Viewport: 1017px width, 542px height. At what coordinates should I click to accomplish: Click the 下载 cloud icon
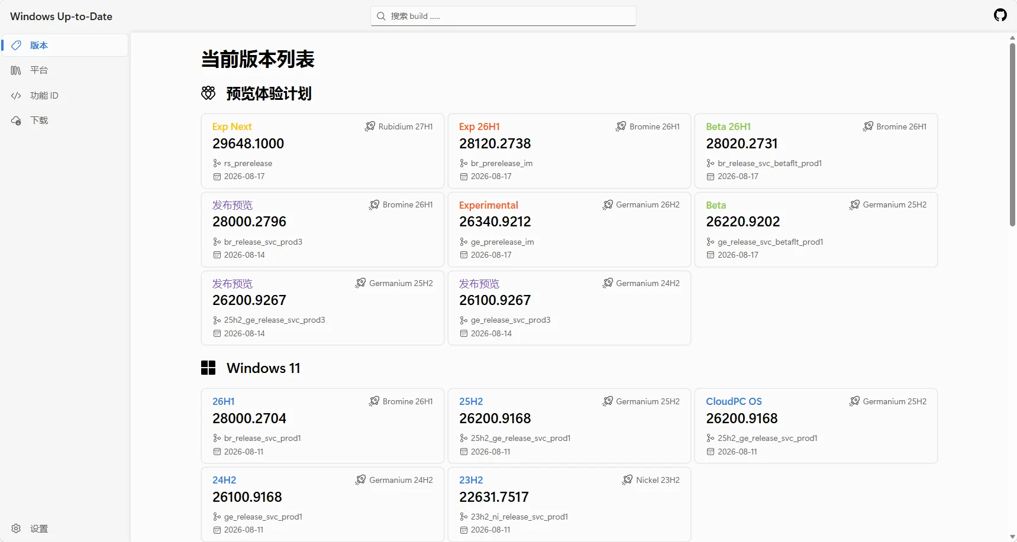[16, 121]
